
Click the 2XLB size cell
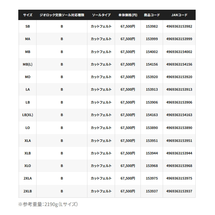[x=28, y=191]
